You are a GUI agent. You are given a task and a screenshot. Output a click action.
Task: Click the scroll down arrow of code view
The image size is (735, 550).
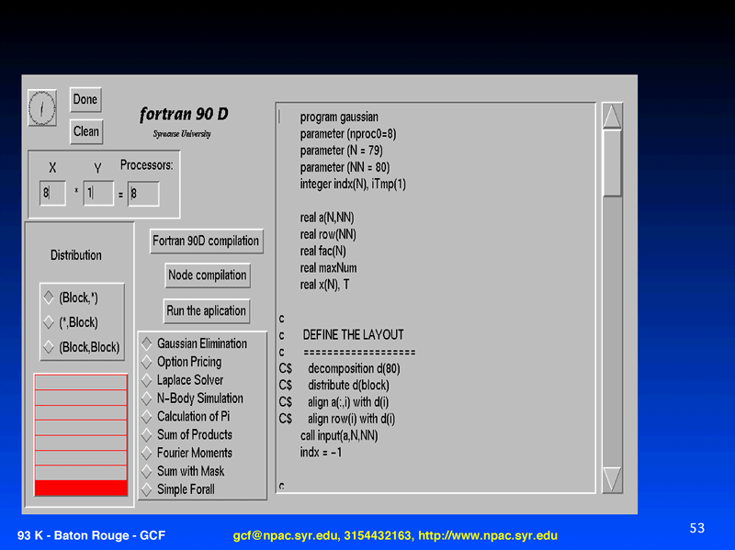click(x=612, y=479)
